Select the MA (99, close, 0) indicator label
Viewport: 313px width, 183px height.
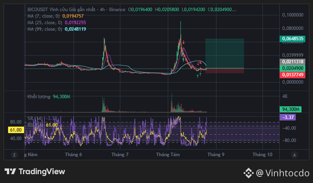(45, 29)
